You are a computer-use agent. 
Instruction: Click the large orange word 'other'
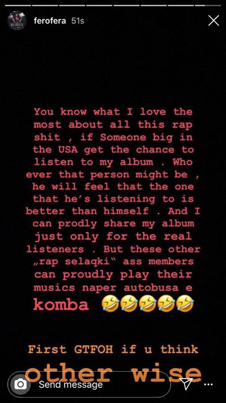[x=68, y=374]
